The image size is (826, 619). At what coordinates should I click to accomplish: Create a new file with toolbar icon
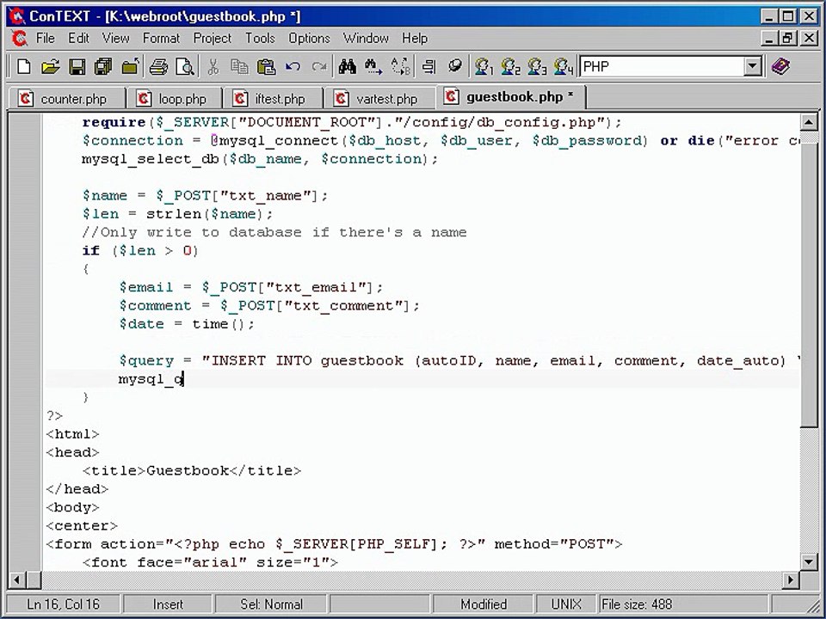[x=24, y=67]
